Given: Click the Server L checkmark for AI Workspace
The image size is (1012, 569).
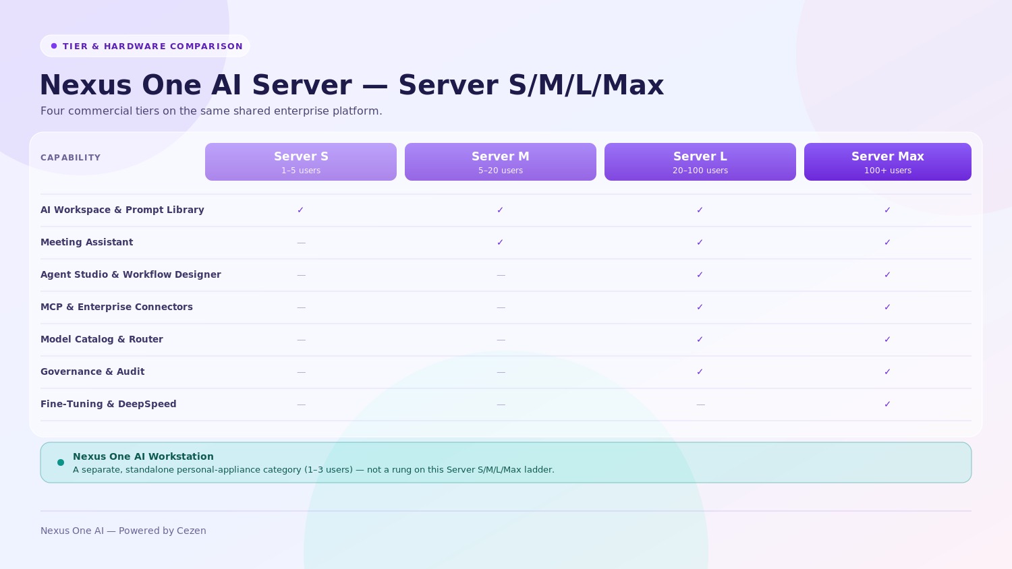Looking at the screenshot, I should tap(700, 210).
